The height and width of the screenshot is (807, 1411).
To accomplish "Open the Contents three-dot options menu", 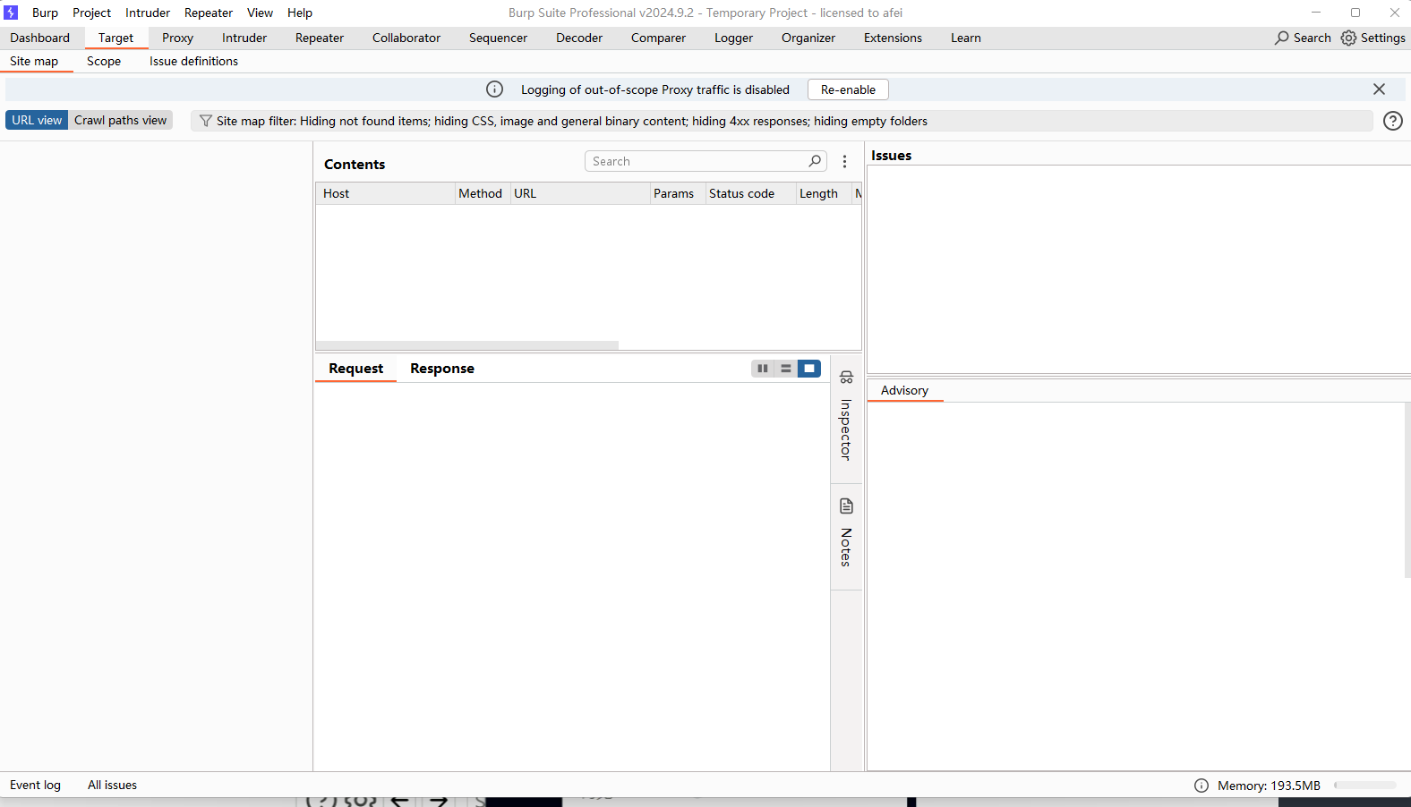I will click(844, 162).
